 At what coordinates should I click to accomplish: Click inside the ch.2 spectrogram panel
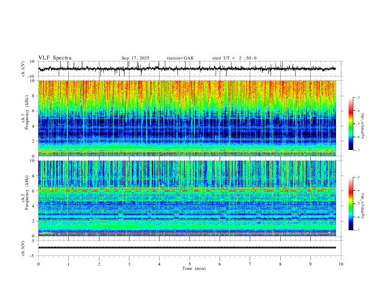click(187, 198)
